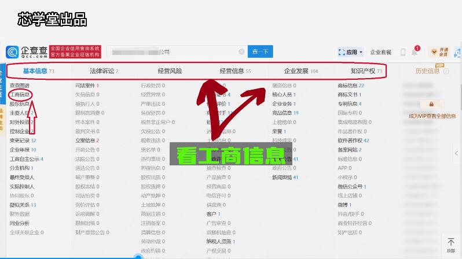462x259 pixels.
Task: Open 荣誉 1 entry
Action: pyautogui.click(x=279, y=131)
